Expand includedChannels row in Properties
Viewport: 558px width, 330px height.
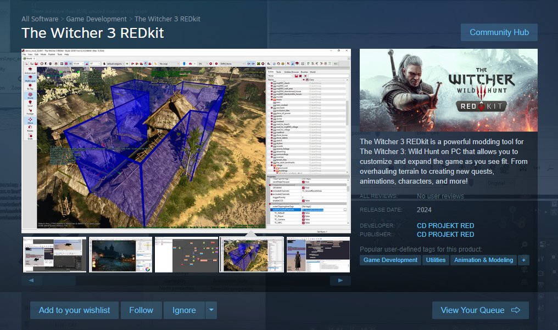[x=271, y=191]
